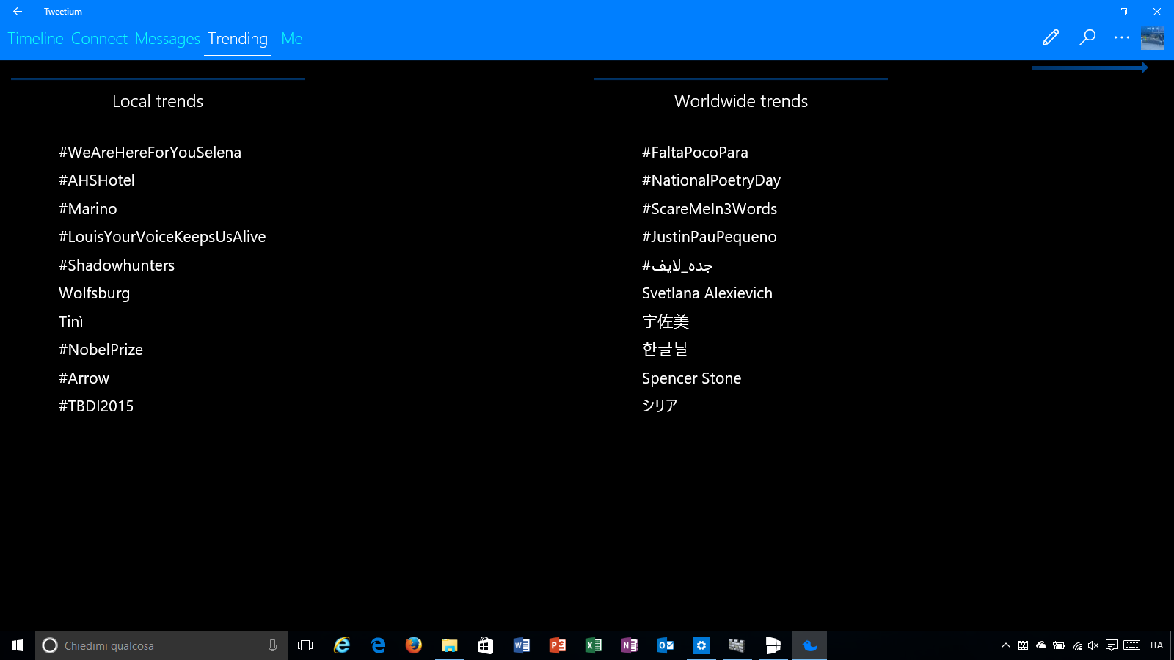Open the #JustinPauPequeno trend
The height and width of the screenshot is (660, 1174).
pyautogui.click(x=710, y=237)
